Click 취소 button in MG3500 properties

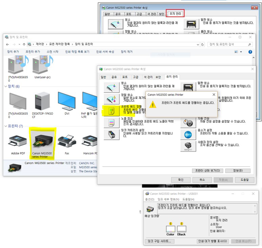202,180
